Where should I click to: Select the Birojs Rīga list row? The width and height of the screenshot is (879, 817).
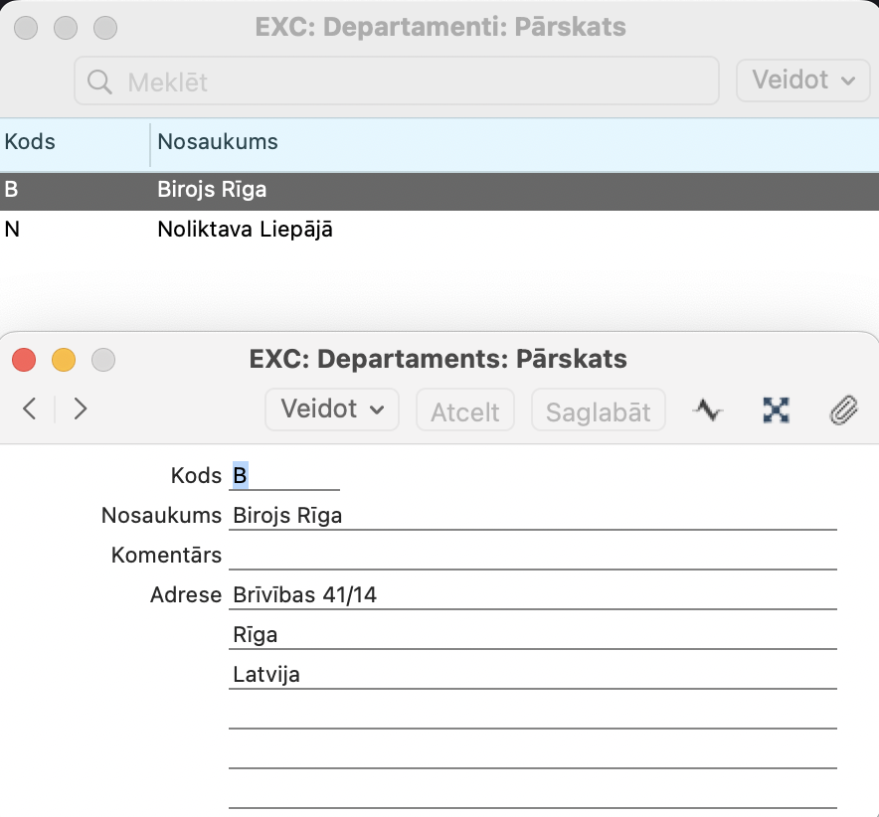tap(212, 190)
